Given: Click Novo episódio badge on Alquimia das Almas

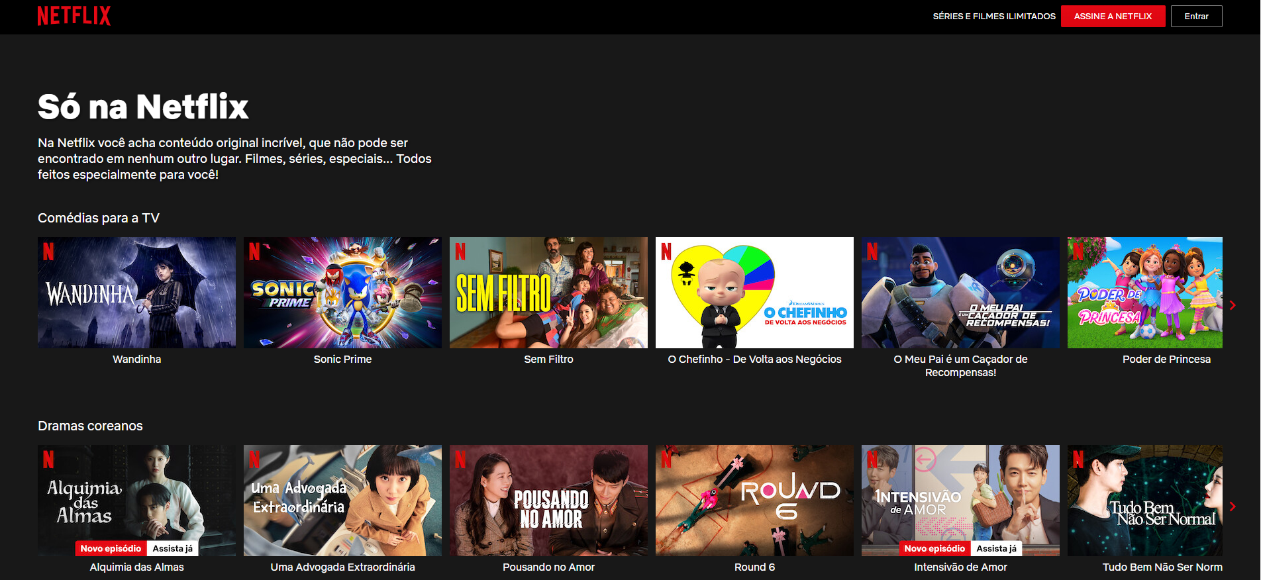Looking at the screenshot, I should (x=111, y=548).
